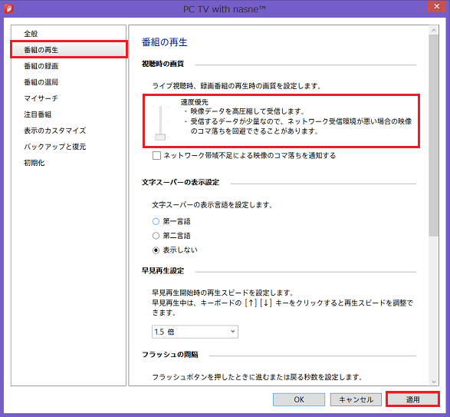This screenshot has width=450, height=417.
Task: Open バックアップと復元 settings
Action: pyautogui.click(x=69, y=147)
